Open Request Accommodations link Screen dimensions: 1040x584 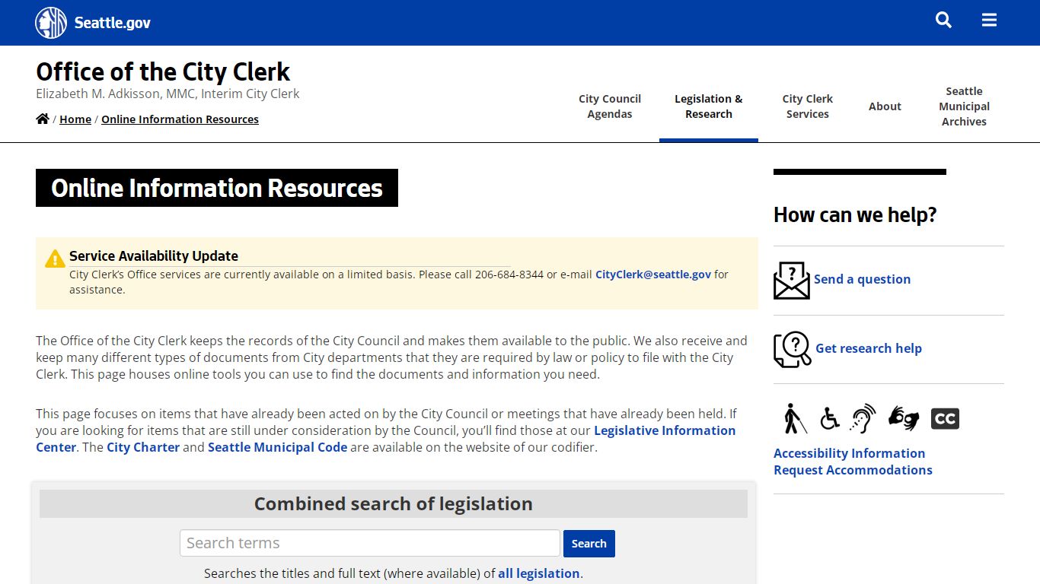coord(853,470)
